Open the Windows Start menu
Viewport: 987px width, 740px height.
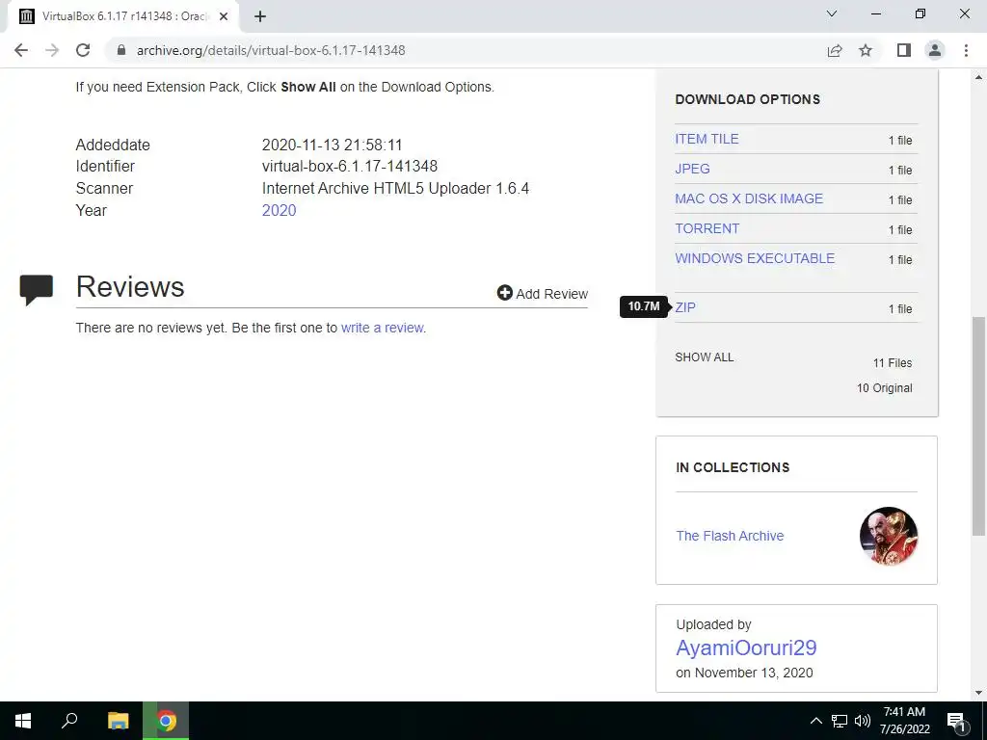coord(23,721)
